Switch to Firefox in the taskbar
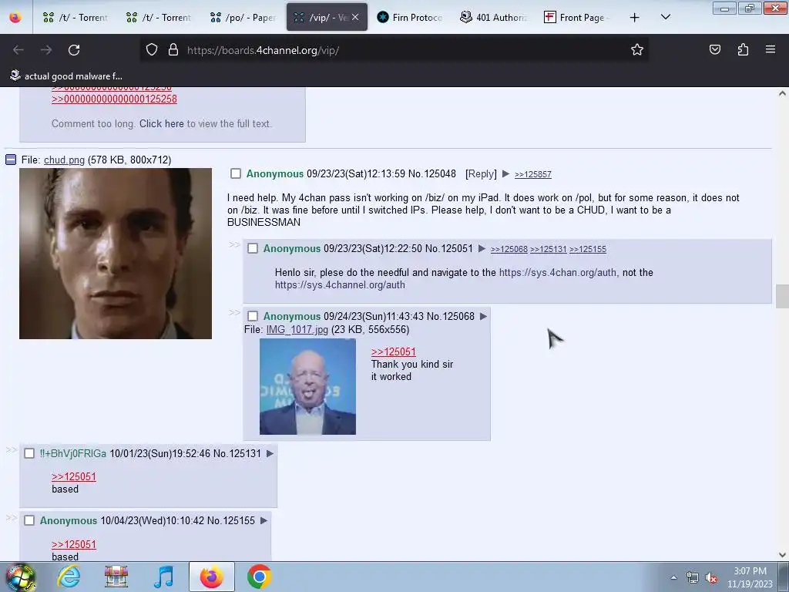789x592 pixels. [211, 577]
